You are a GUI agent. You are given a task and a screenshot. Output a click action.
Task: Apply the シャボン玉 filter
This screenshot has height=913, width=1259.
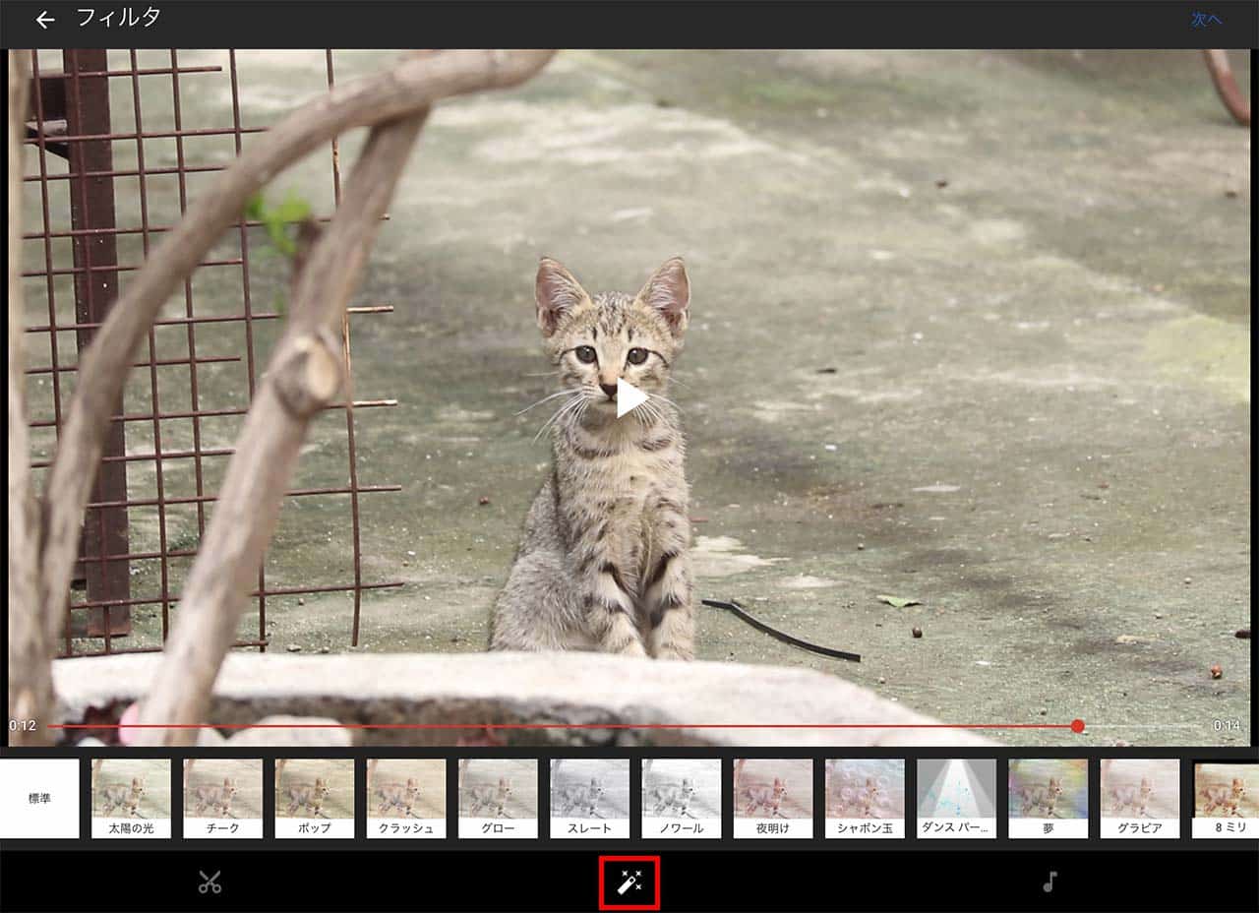[x=865, y=798]
